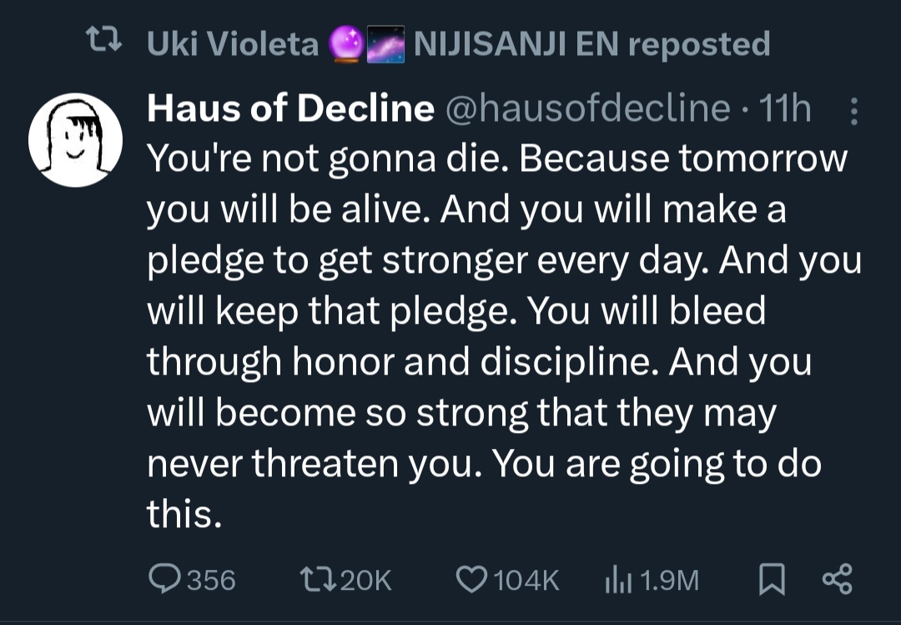Click the 104K likes count
Image resolution: width=901 pixels, height=625 pixels.
pyautogui.click(x=526, y=580)
